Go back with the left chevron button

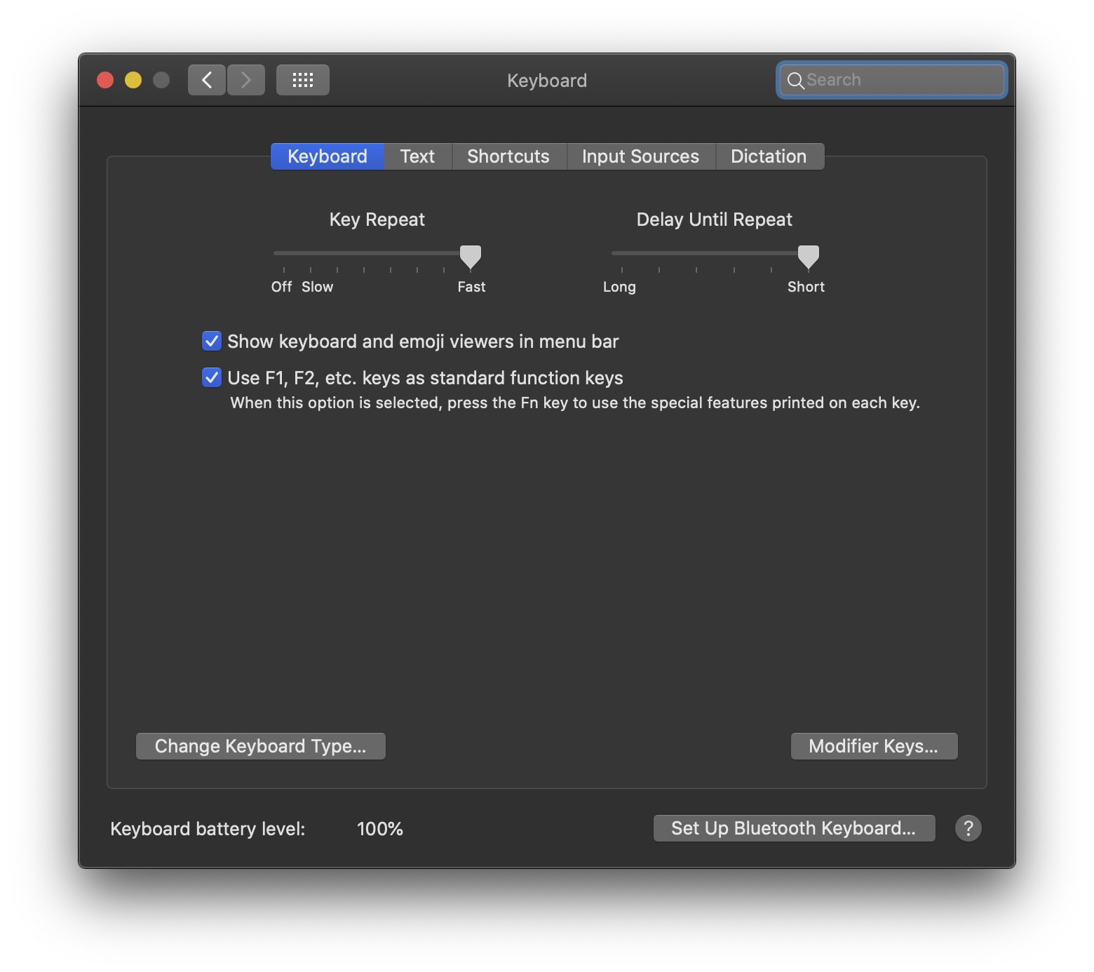coord(206,80)
